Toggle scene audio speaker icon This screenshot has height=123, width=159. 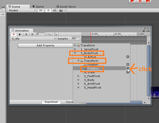coord(55,10)
